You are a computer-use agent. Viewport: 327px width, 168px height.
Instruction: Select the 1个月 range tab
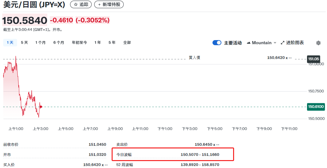pyautogui.click(x=40, y=43)
